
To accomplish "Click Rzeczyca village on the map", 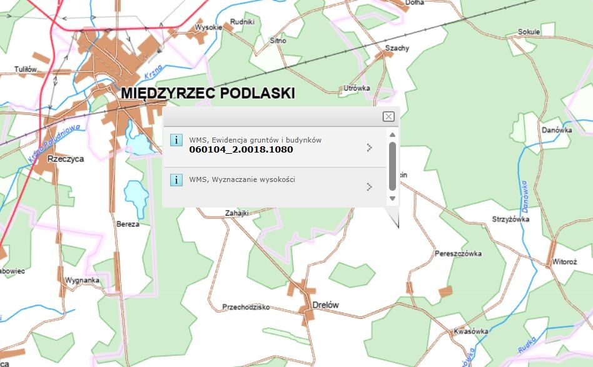I will pos(66,159).
